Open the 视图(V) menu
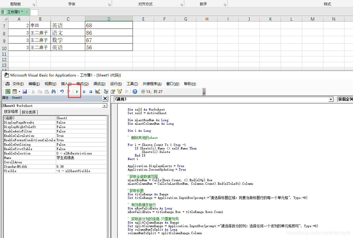Viewport: 353px width, 238px height. tap(50, 84)
